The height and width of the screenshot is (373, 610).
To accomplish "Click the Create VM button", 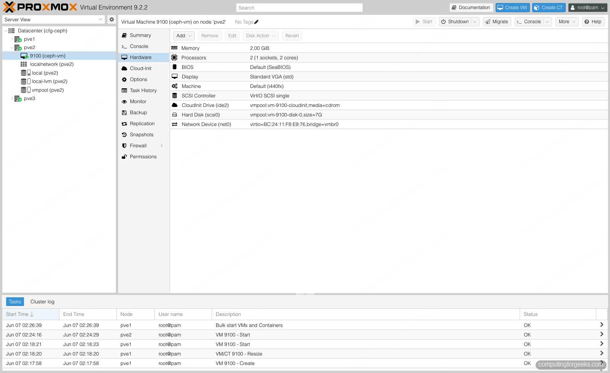I will [512, 8].
